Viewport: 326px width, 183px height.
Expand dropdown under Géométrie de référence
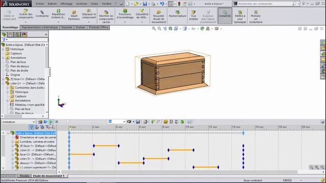point(142,22)
